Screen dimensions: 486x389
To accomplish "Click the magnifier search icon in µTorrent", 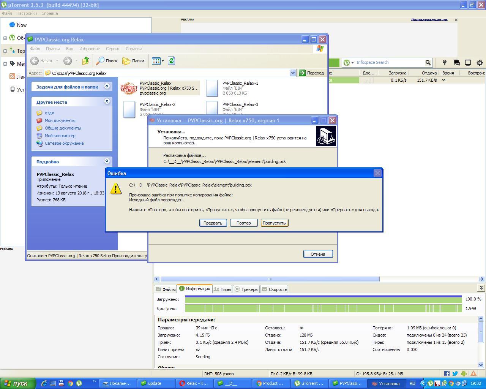I will pyautogui.click(x=428, y=62).
